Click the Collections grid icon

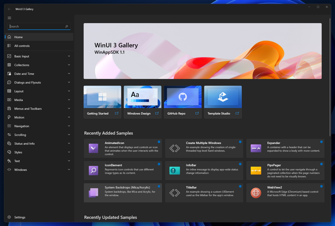[9, 65]
